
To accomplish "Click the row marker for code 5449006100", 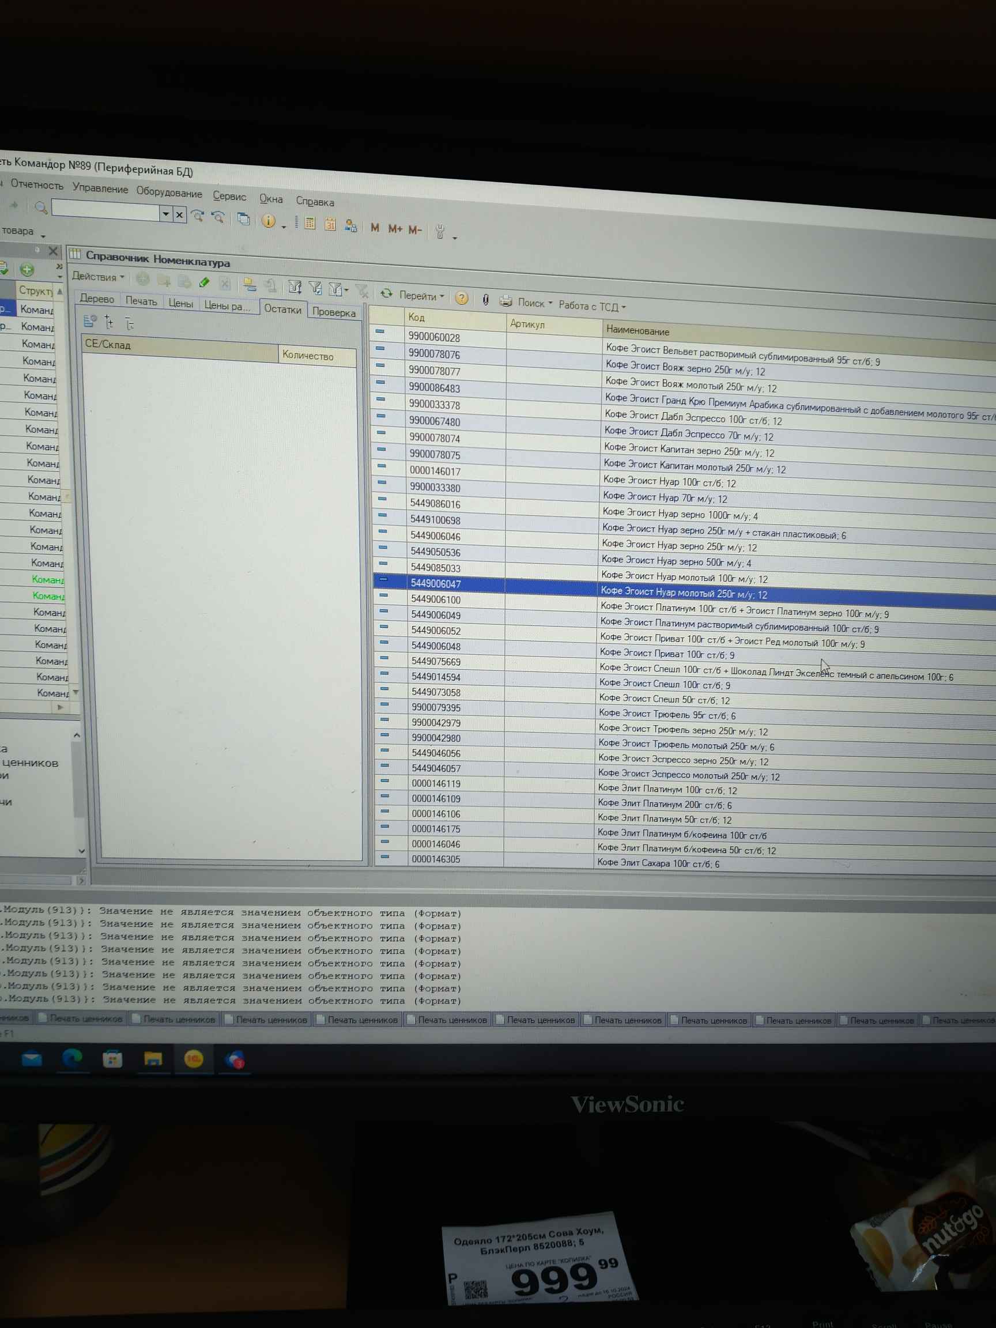I will (384, 595).
